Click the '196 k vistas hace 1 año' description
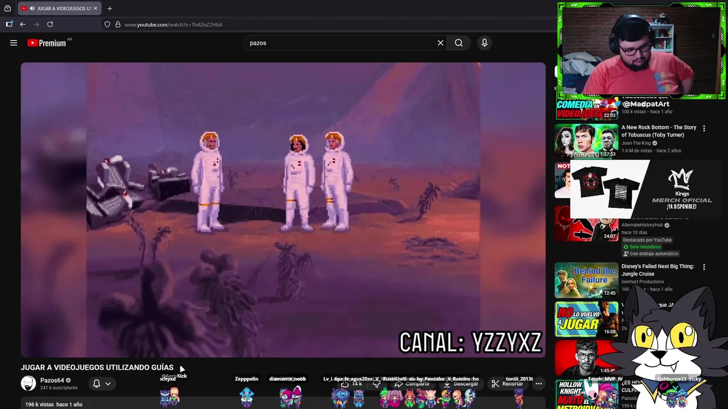Screen dimensions: 728x409 [54, 404]
